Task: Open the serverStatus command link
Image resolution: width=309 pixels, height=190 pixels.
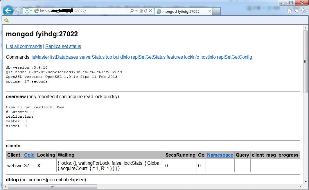Action: point(92,57)
